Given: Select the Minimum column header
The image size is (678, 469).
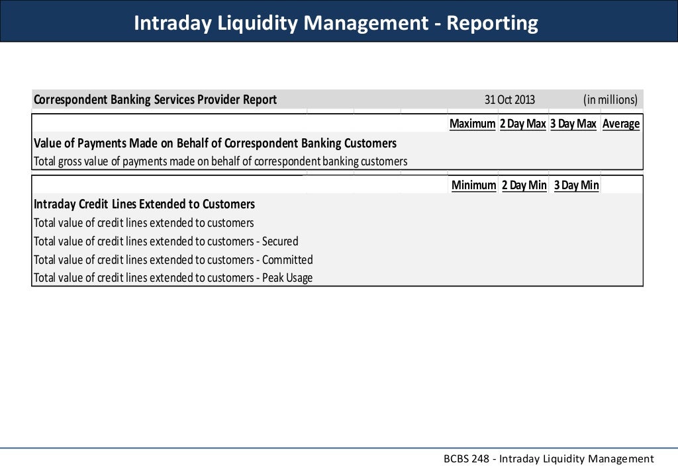Looking at the screenshot, I should (474, 185).
